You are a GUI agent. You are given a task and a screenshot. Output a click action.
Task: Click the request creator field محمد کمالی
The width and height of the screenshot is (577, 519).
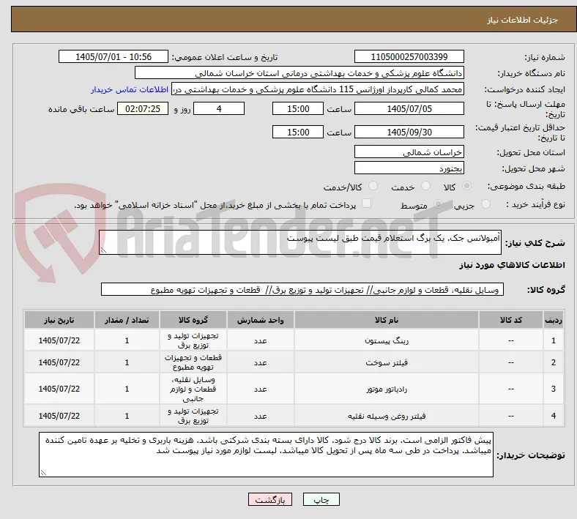click(x=318, y=89)
